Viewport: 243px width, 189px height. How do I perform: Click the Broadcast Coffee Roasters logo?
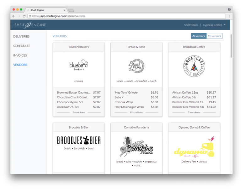[x=194, y=66]
